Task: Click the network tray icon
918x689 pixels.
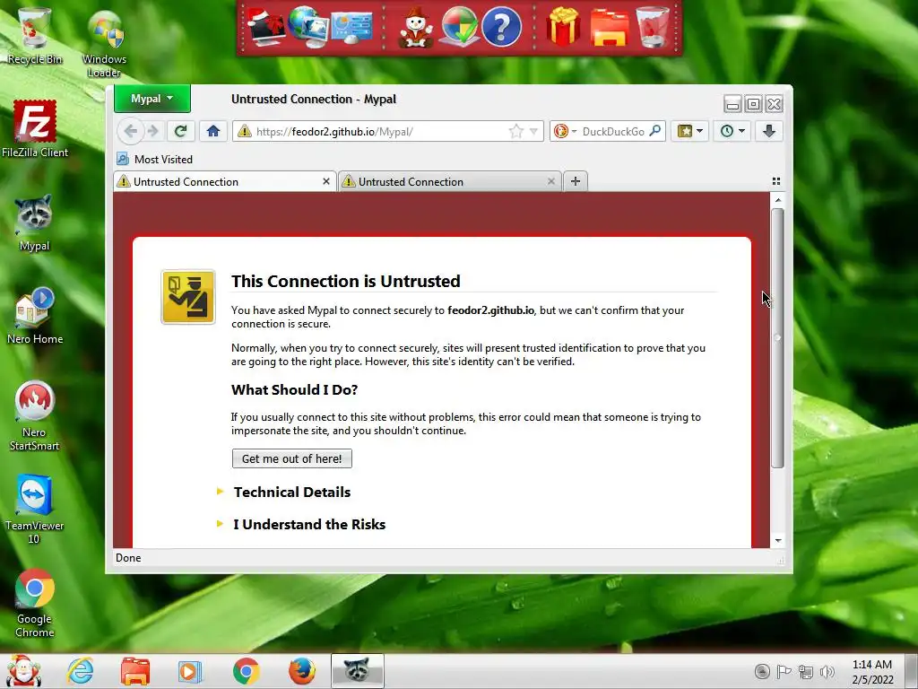Action: coord(806,671)
